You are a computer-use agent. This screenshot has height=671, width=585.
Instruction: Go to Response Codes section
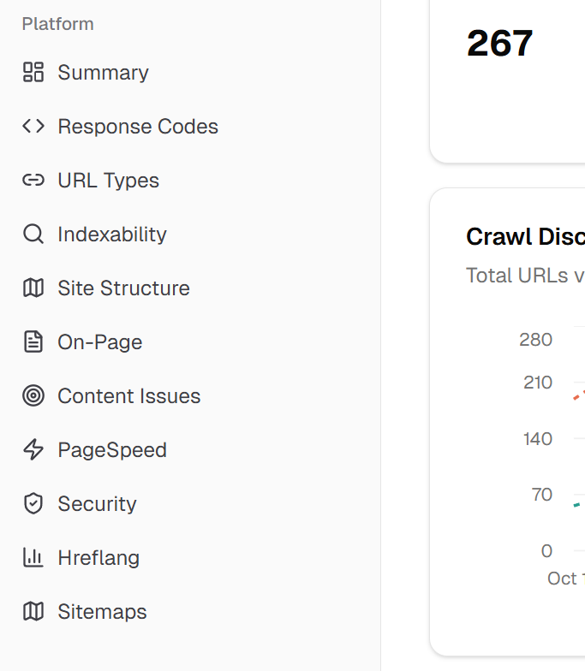coord(138,127)
